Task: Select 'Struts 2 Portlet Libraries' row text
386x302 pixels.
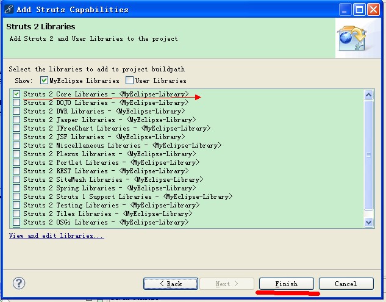Action: [x=111, y=162]
